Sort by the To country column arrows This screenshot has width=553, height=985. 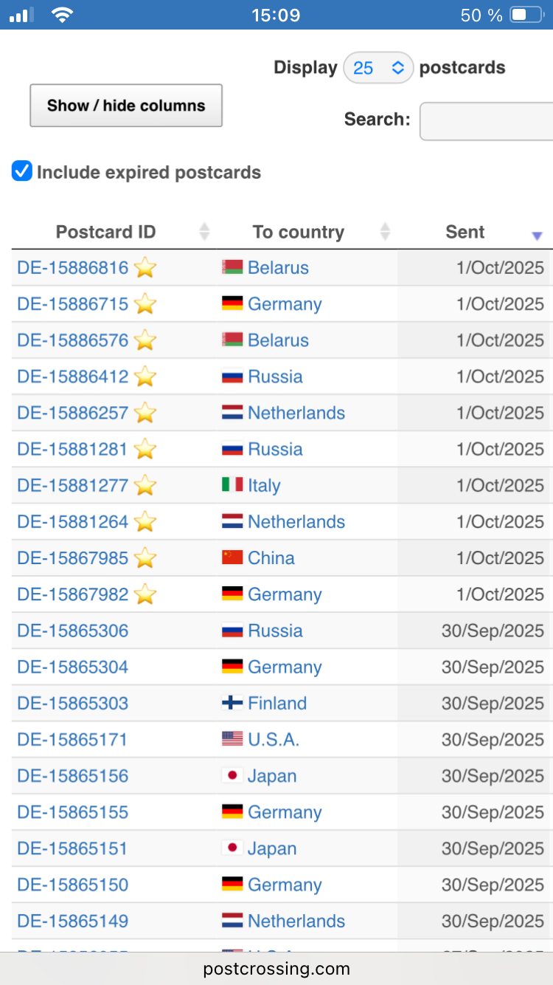384,232
